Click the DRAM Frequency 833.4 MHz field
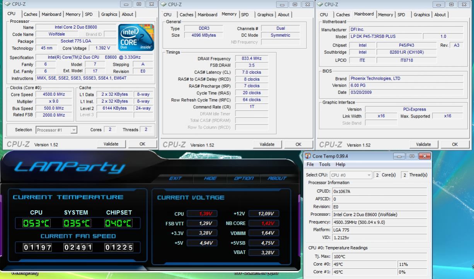The image size is (474, 279). point(251,58)
